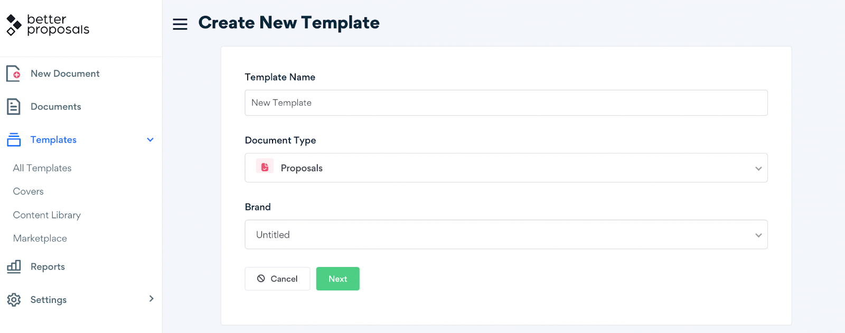Image resolution: width=845 pixels, height=333 pixels.
Task: Focus the Template Name text field
Action: coord(506,103)
